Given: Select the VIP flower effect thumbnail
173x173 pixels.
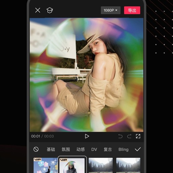Looking at the screenshot, I should coord(46,165).
